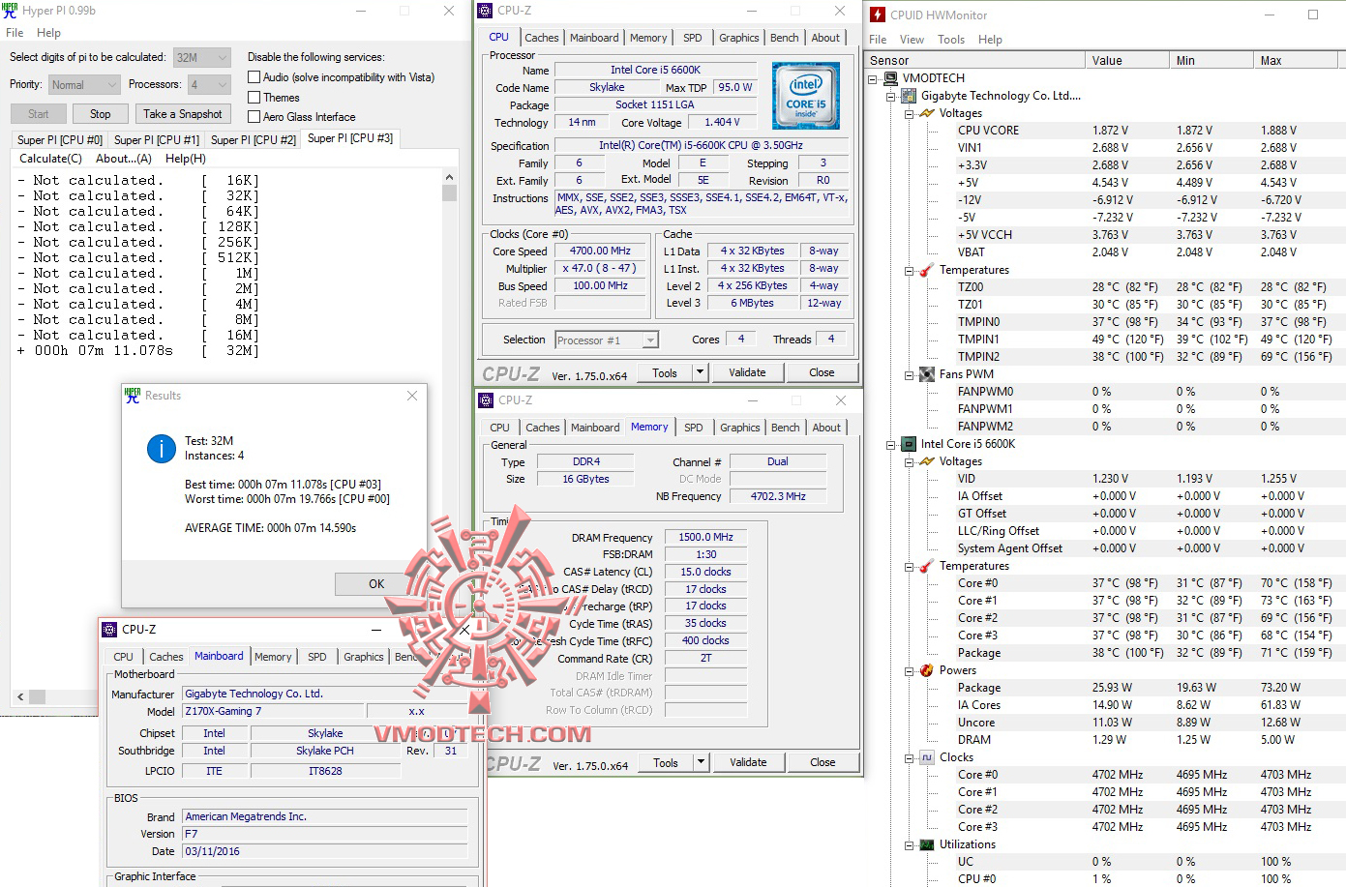1346x887 pixels.
Task: Click the VMODTECH computer icon in HWMonitor
Action: tap(890, 78)
